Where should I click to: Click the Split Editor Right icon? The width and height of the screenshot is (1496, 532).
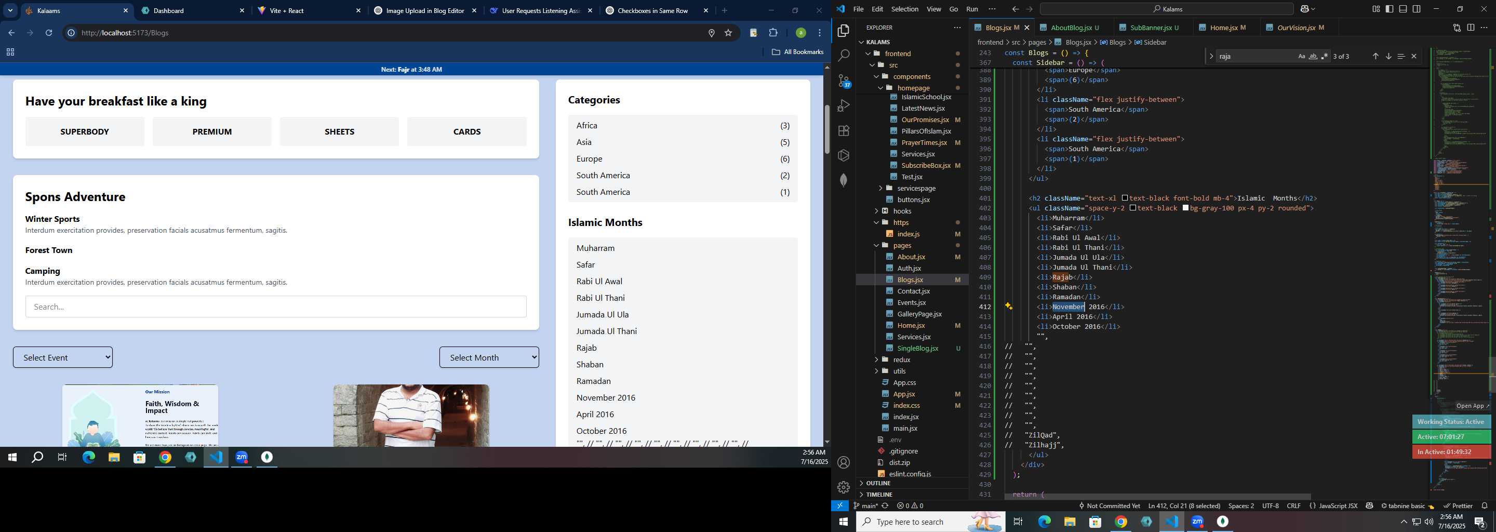[x=1471, y=28]
